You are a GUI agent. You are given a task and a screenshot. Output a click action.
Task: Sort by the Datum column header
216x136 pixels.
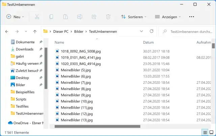148,43
